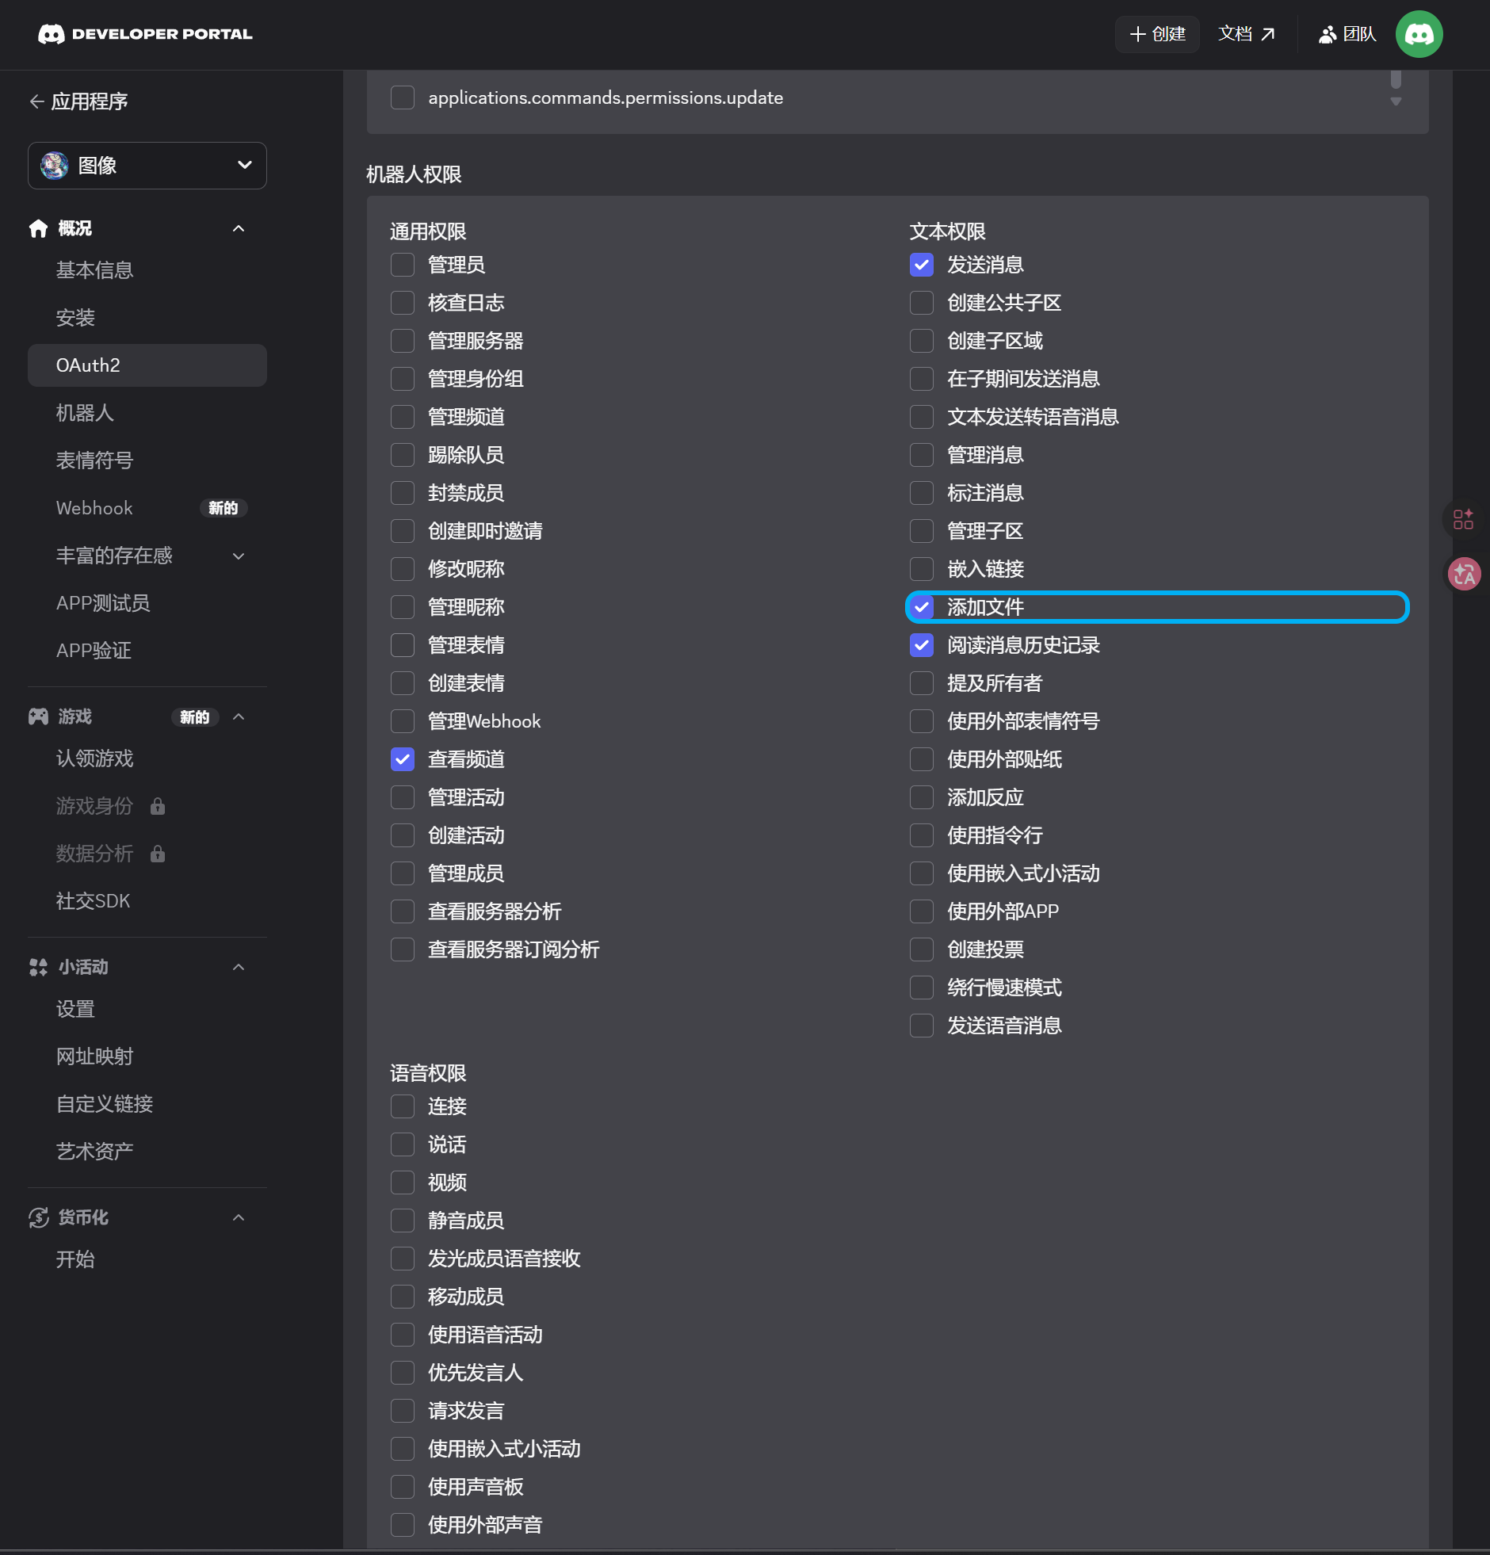Enable 添加反应 permission checkbox

click(921, 798)
